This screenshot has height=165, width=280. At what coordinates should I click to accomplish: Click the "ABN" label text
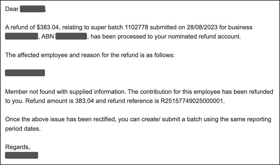click(48, 36)
